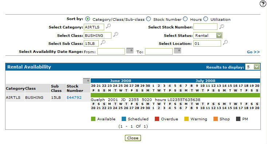Click the green availability bar for E44792
The image size is (267, 144).
(x=175, y=95)
